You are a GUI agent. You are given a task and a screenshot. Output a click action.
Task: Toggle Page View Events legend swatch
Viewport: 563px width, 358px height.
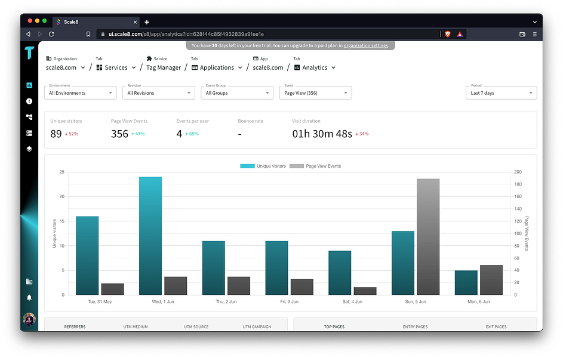pos(297,166)
